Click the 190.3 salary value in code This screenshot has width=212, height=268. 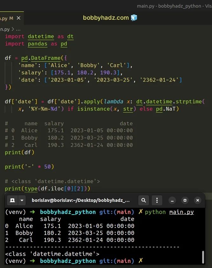pos(108,72)
